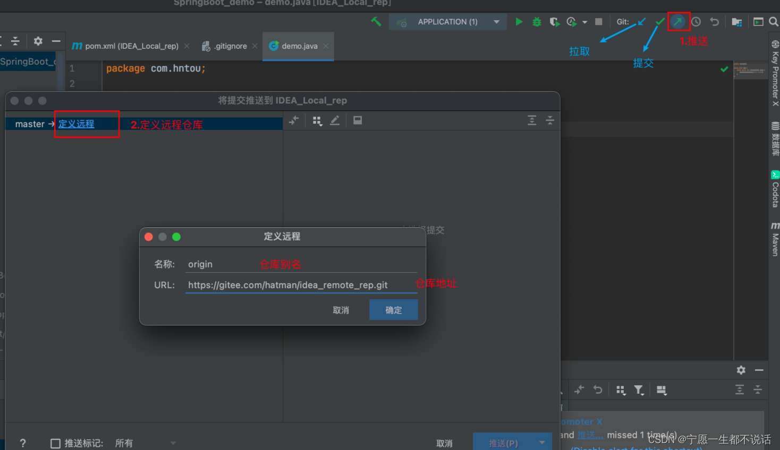Viewport: 780px width, 450px height.
Task: Hide the project tool window
Action: click(x=56, y=41)
